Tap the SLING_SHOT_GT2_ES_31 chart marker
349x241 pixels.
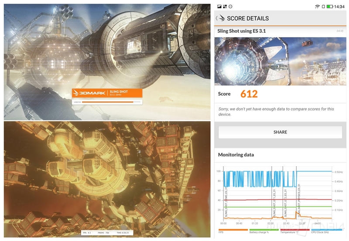click(x=285, y=203)
